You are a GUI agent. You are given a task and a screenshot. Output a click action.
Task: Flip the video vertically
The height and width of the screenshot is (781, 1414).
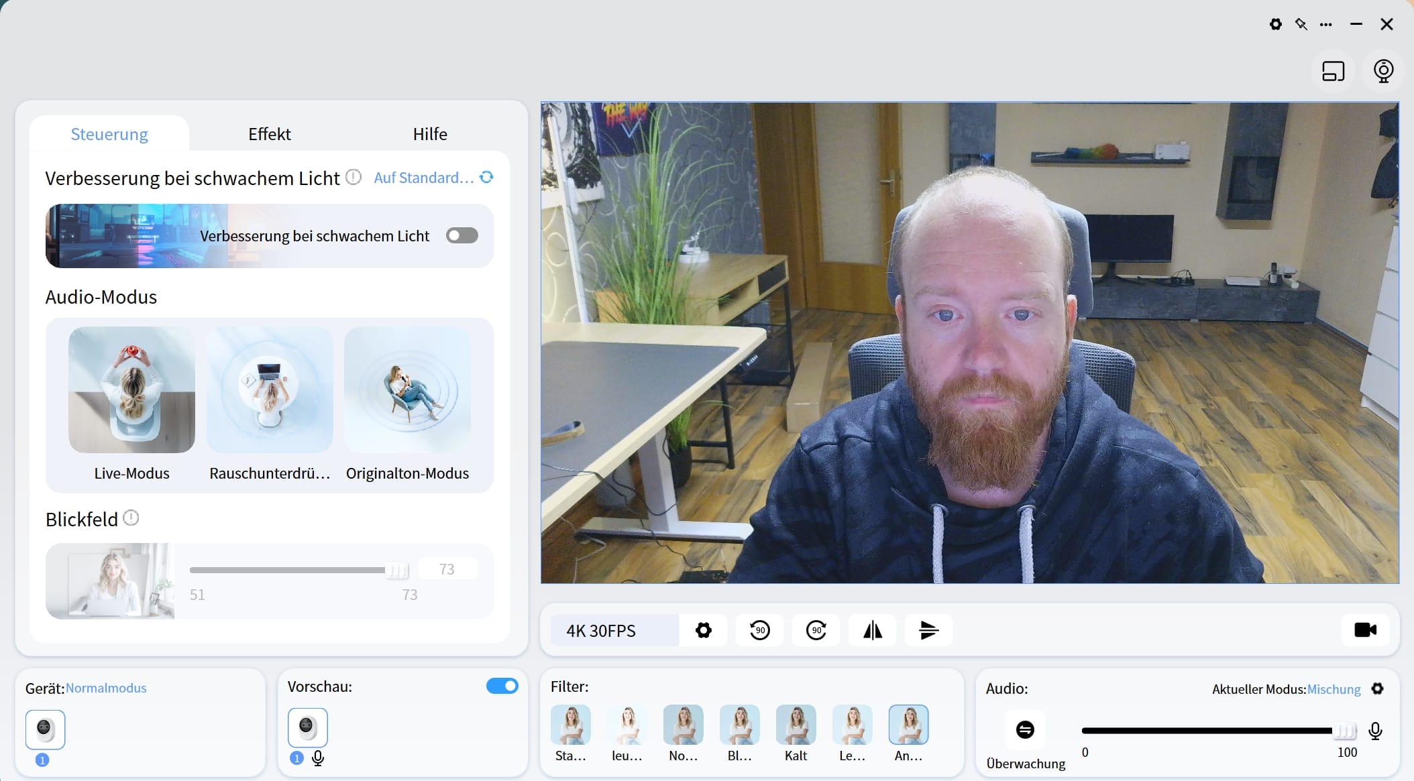(x=928, y=630)
